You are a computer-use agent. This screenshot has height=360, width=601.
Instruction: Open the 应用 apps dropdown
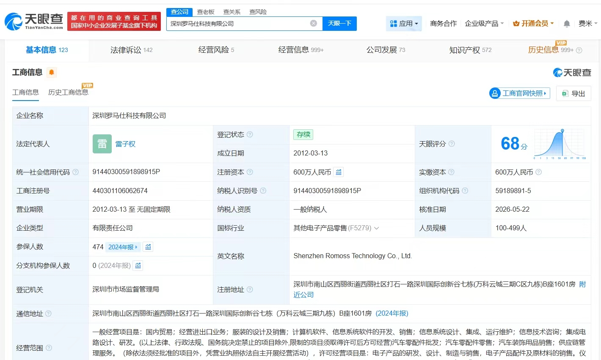click(404, 24)
